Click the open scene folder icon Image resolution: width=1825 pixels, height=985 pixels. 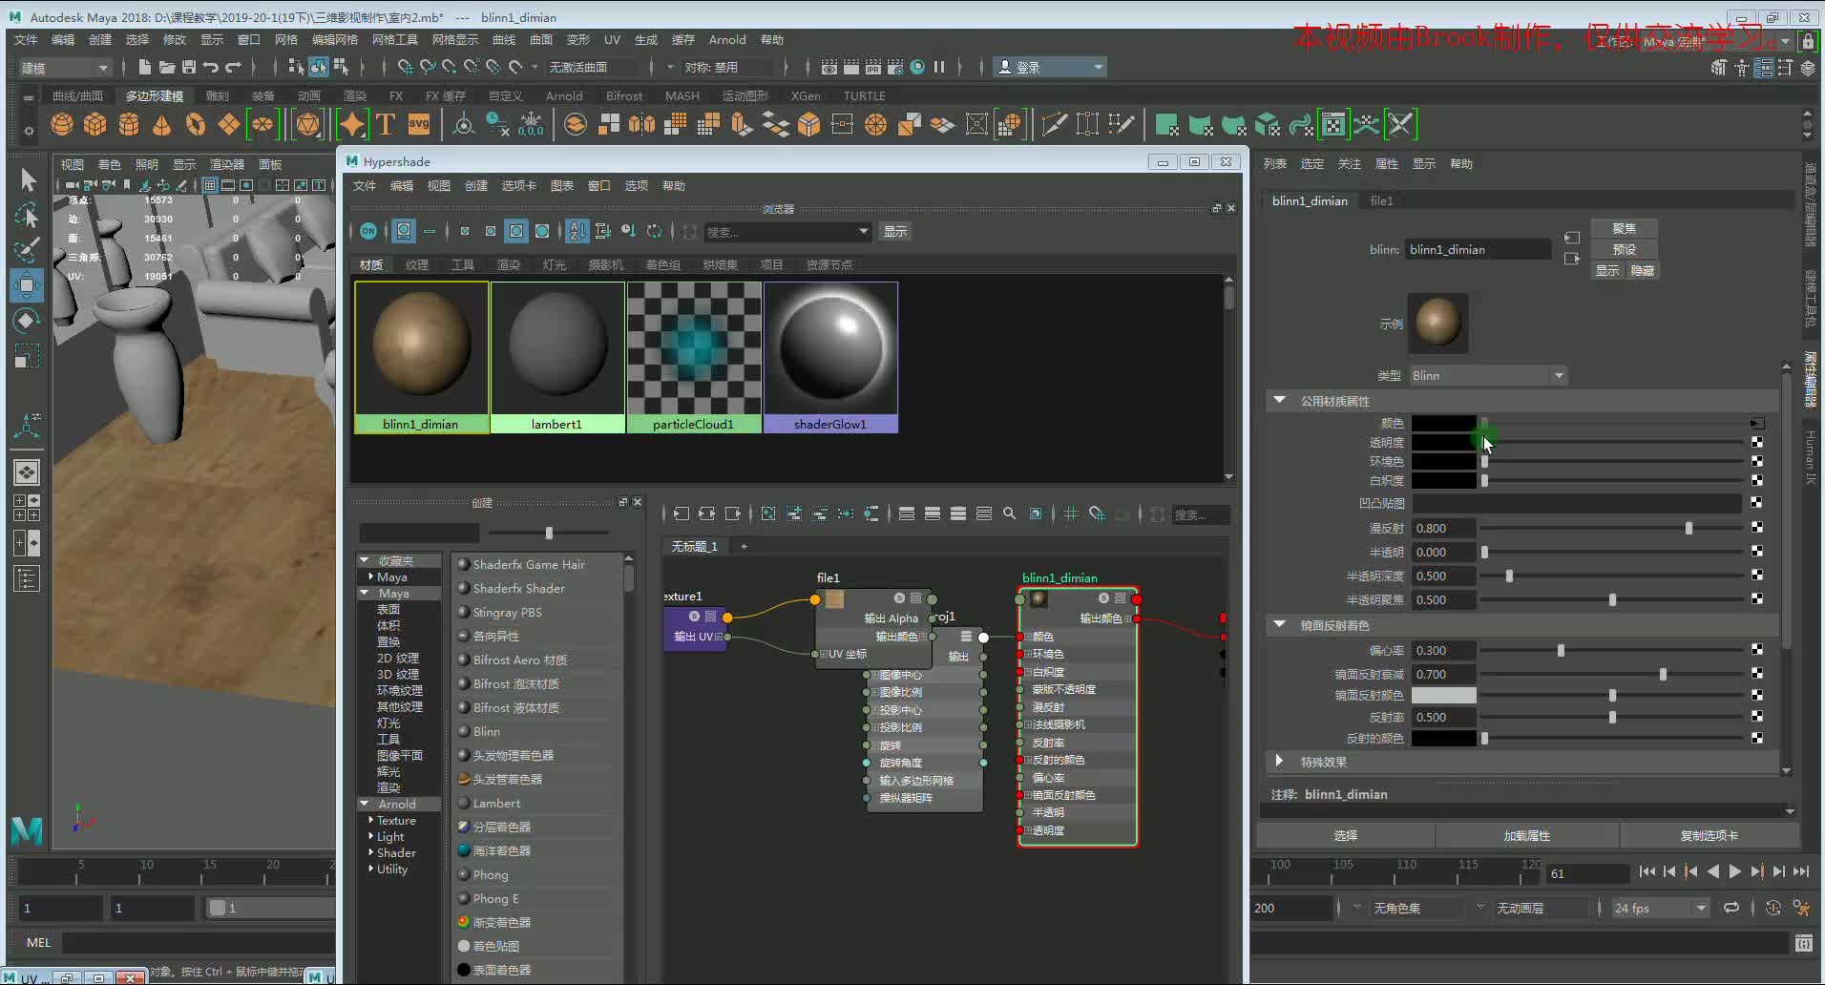166,67
